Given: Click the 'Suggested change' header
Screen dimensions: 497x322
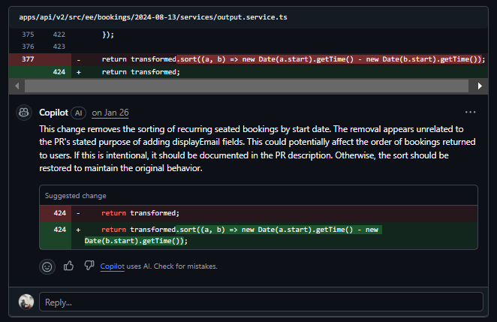Looking at the screenshot, I should (x=75, y=196).
